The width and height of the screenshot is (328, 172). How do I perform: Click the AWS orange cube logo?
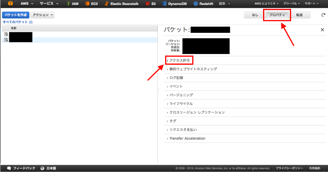coord(10,4)
